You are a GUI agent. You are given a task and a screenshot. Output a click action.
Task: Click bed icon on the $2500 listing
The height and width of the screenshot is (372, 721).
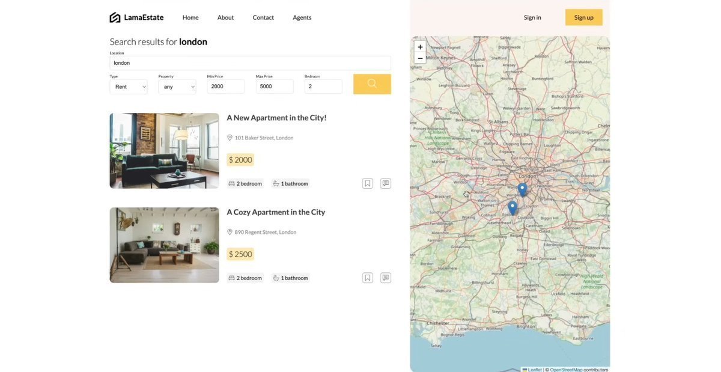point(231,278)
